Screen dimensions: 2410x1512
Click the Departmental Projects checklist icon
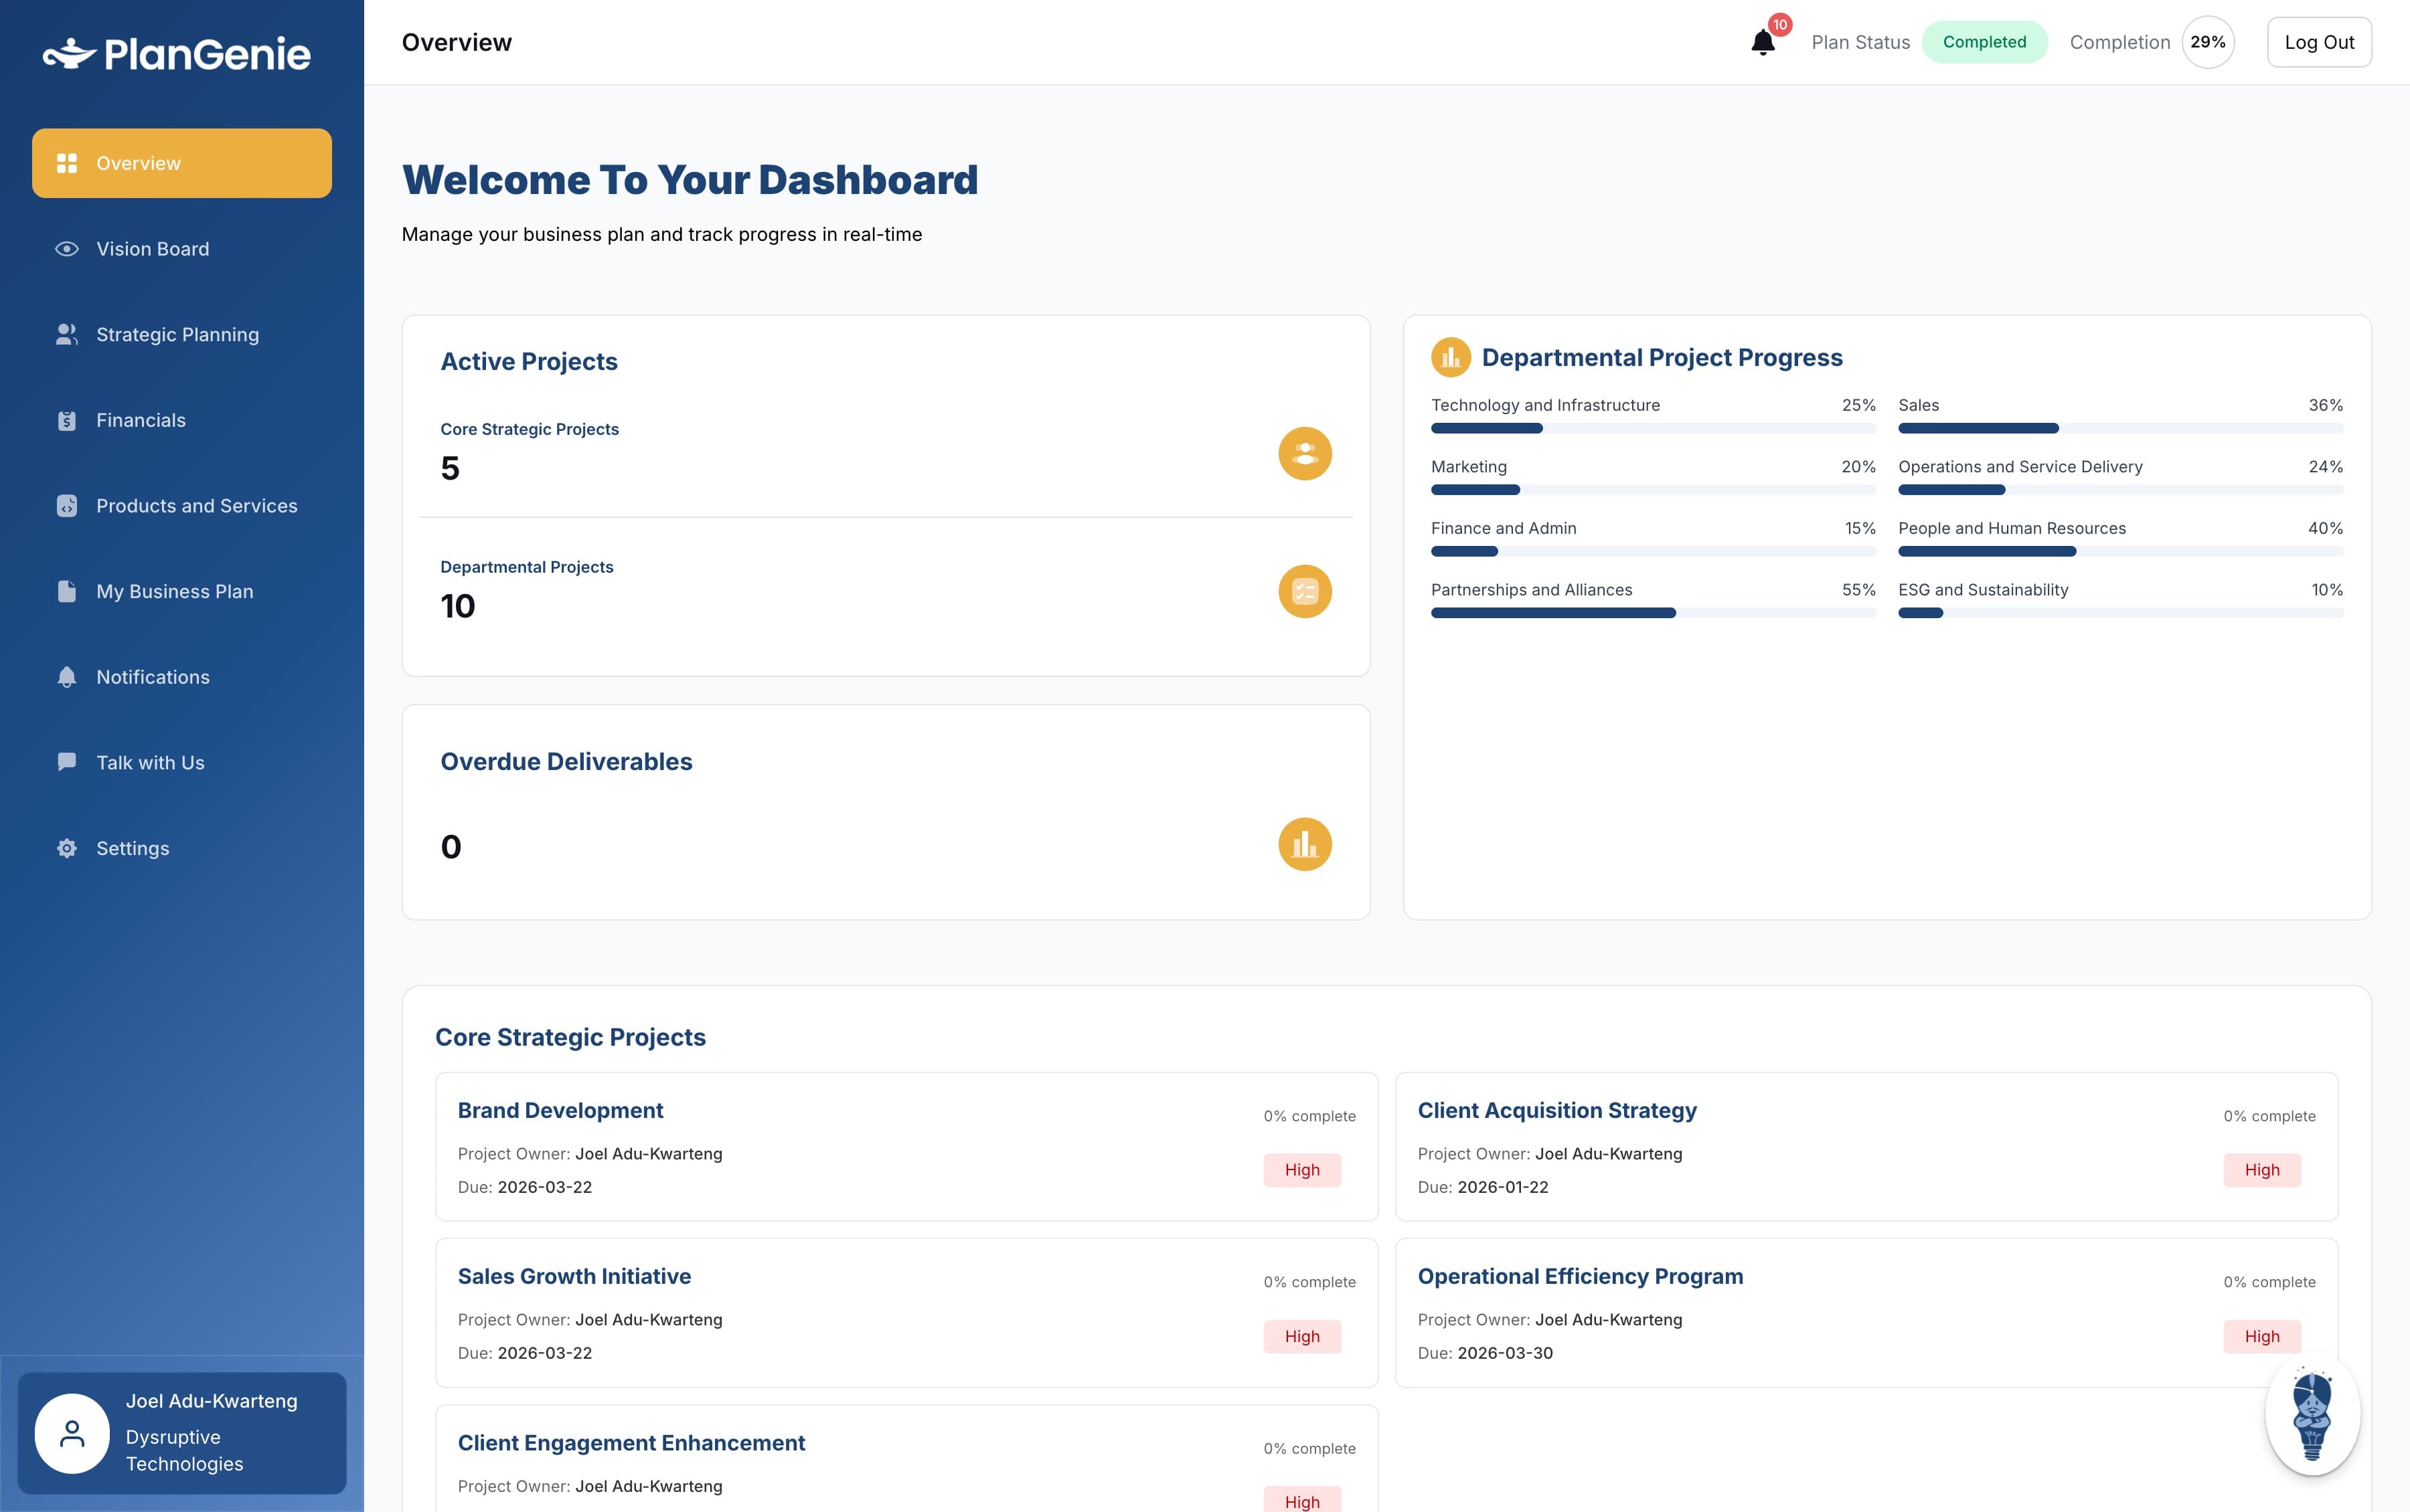pos(1305,592)
